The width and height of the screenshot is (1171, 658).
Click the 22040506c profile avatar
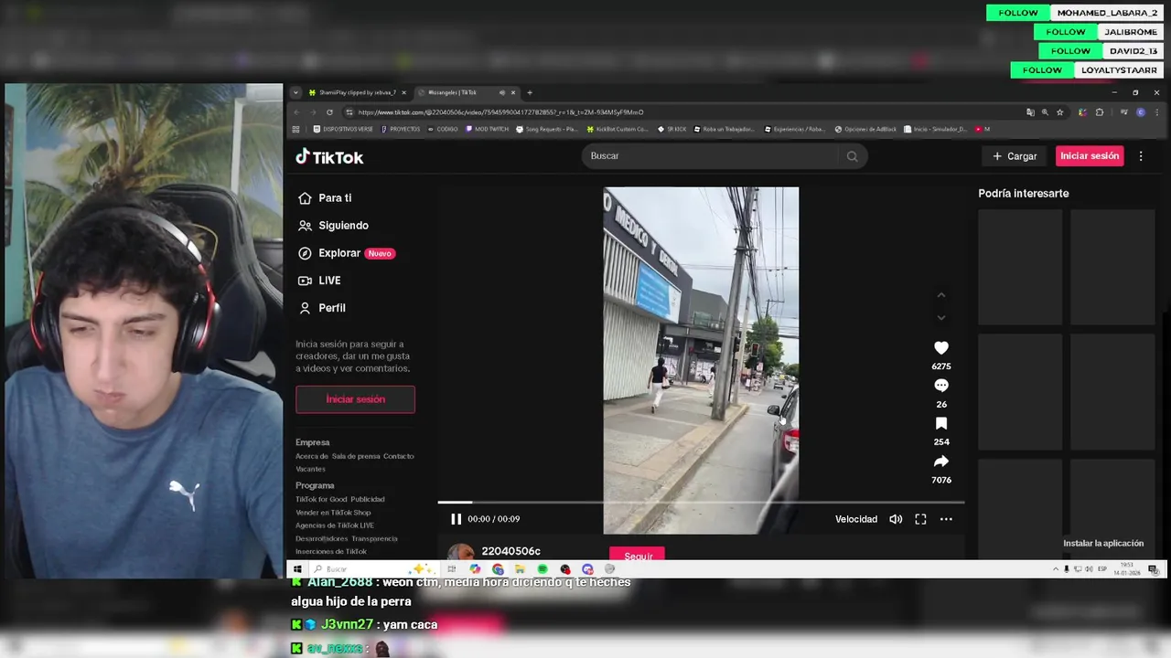pyautogui.click(x=461, y=552)
